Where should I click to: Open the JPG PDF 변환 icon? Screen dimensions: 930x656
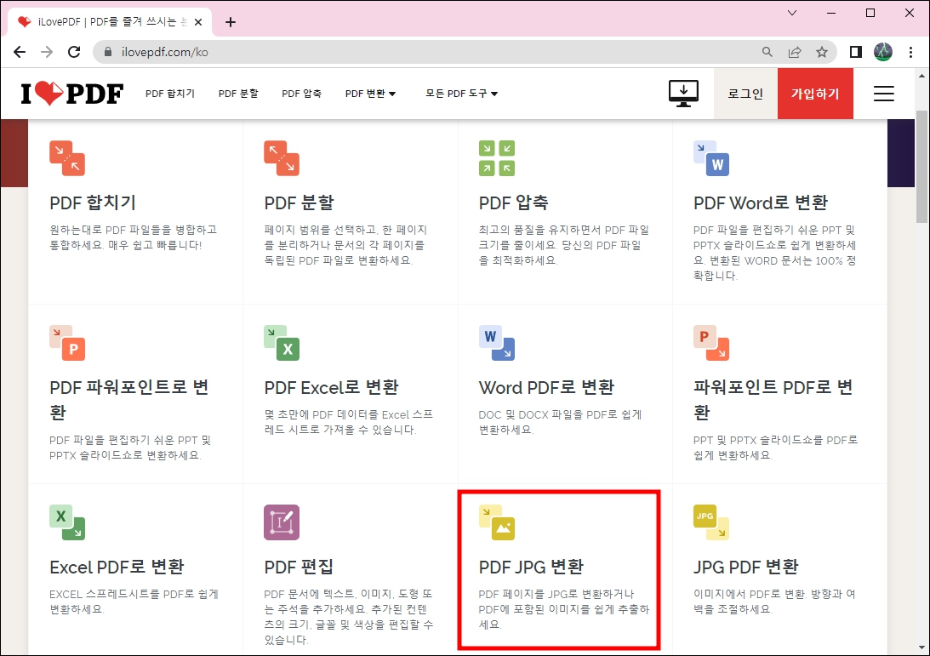[x=711, y=522]
